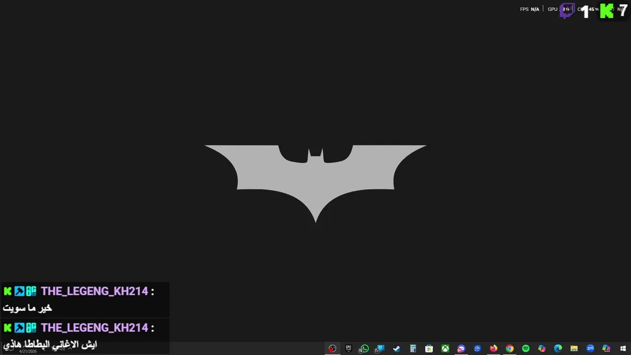The image size is (631, 355).
Task: Launch the Xbox app icon
Action: click(445, 349)
